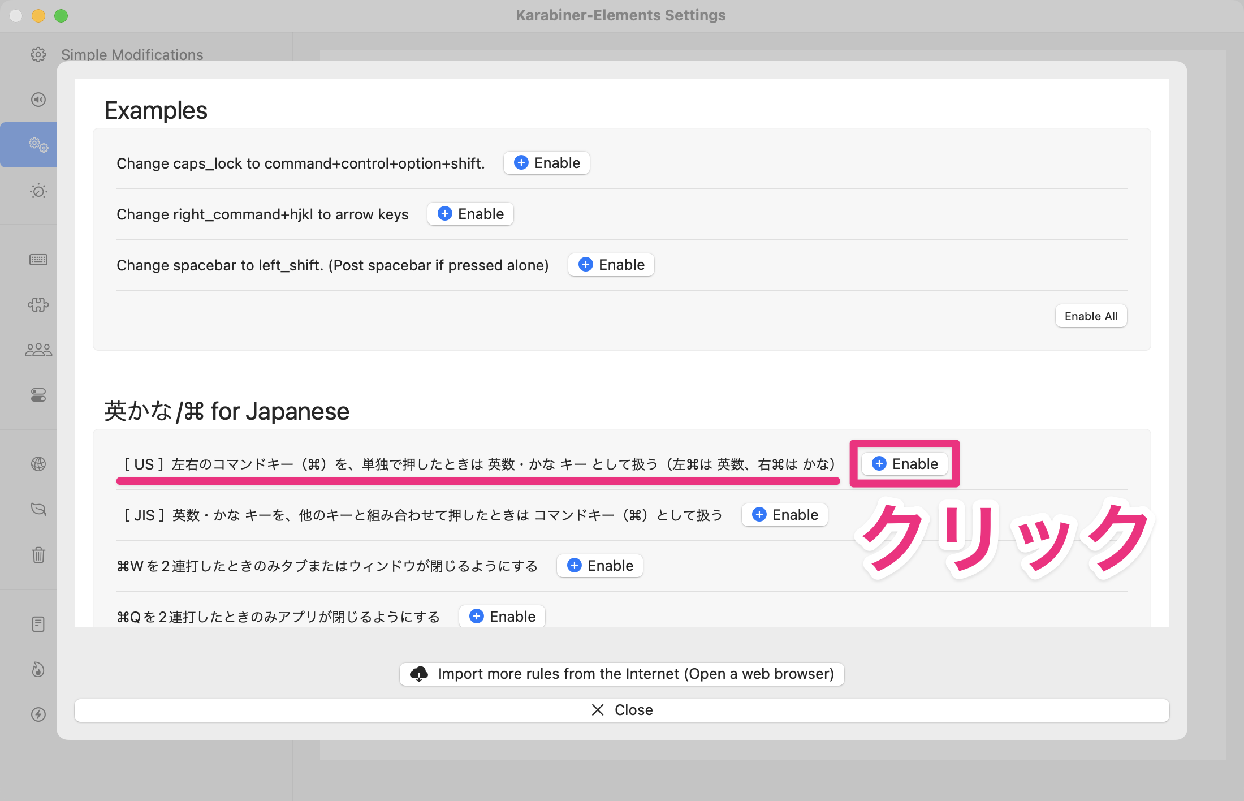Open the Virtual Keyboard puzzle-piece icon
This screenshot has width=1244, height=801.
point(38,304)
